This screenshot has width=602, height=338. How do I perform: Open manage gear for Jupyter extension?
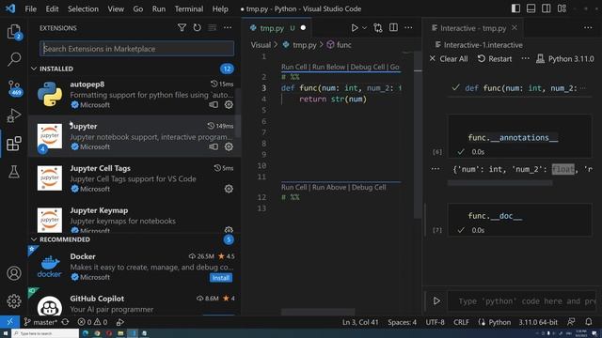[229, 146]
